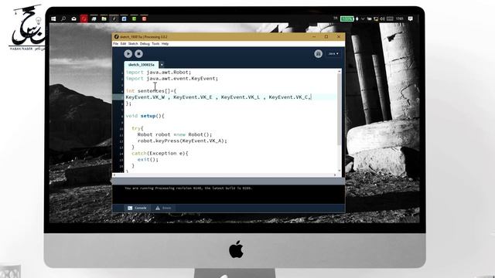Open the Debug menu

tap(145, 44)
